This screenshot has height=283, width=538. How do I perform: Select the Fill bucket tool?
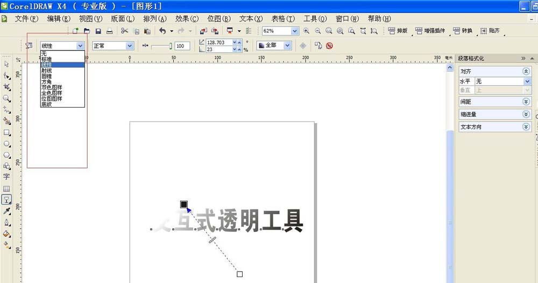(6, 234)
